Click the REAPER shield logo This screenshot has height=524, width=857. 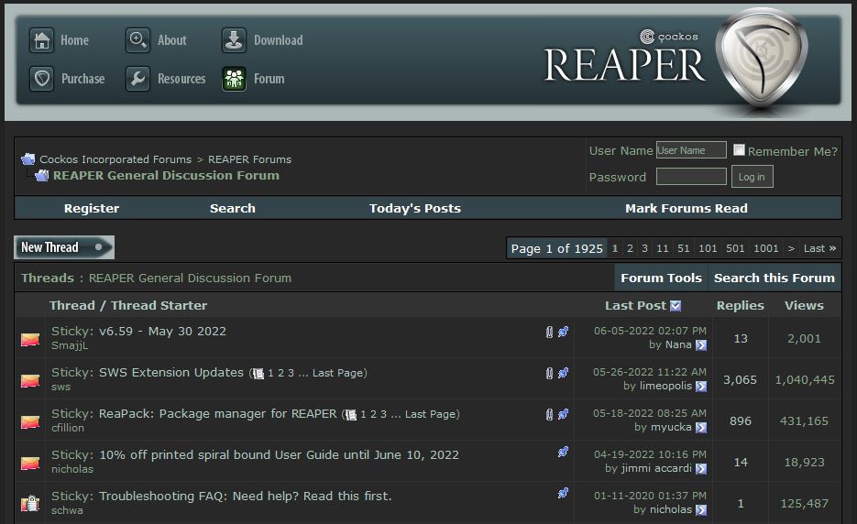[762, 58]
